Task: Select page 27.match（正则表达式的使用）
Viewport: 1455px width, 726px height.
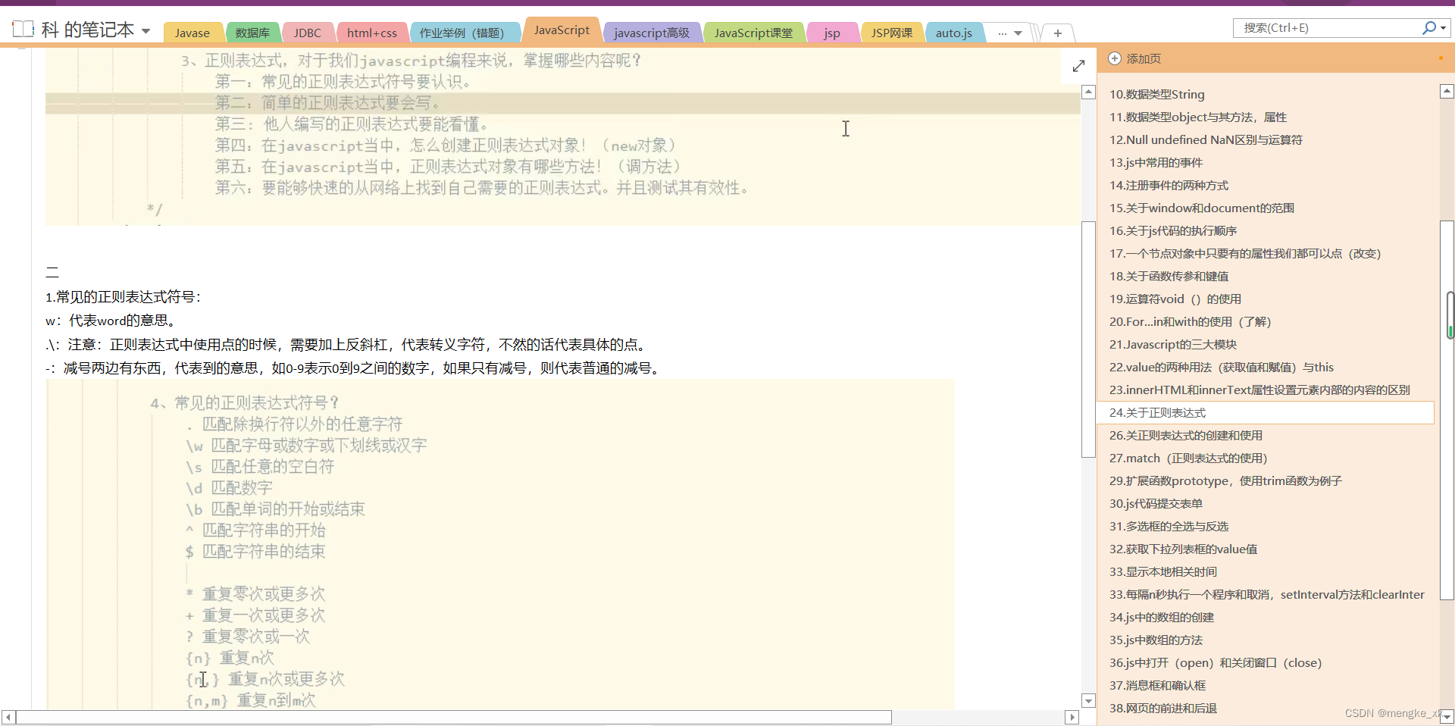Action: pyautogui.click(x=1187, y=458)
